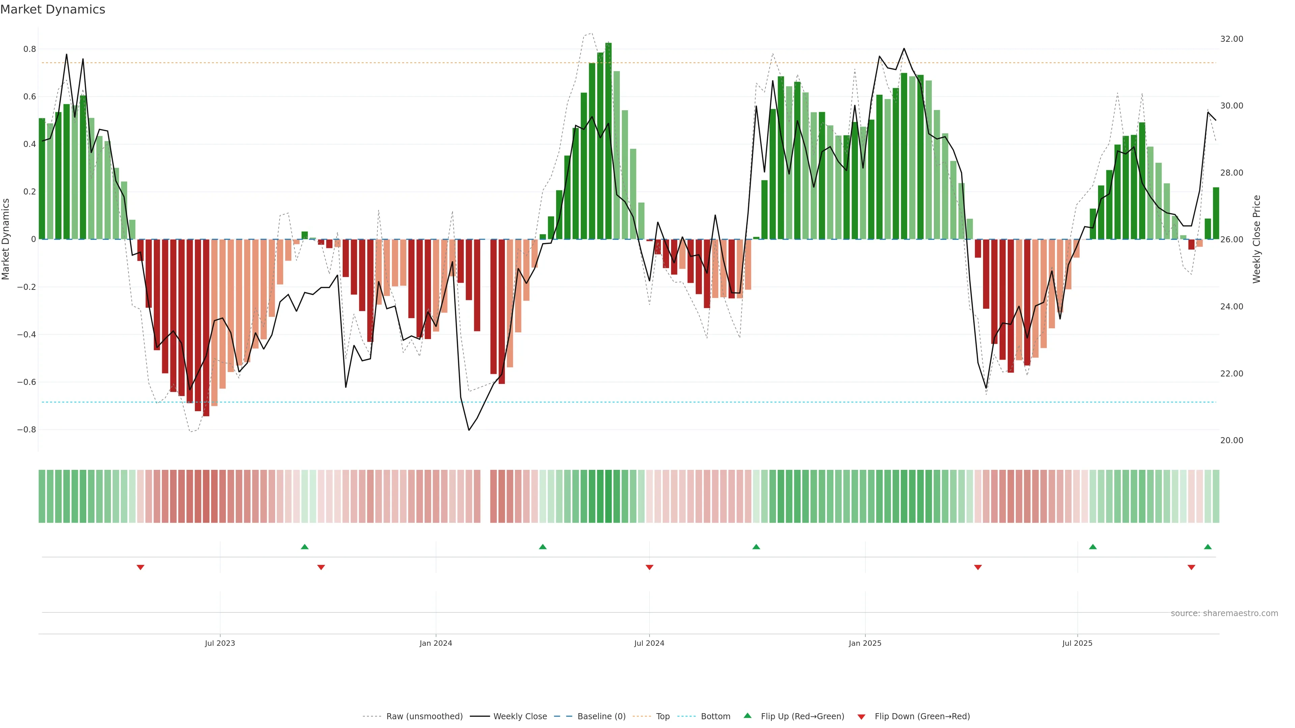1295x728 pixels.
Task: Click the green flip-up triangle near October 2024
Action: pyautogui.click(x=756, y=547)
